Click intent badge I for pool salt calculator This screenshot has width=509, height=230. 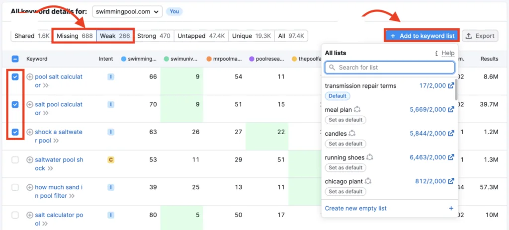pos(111,77)
